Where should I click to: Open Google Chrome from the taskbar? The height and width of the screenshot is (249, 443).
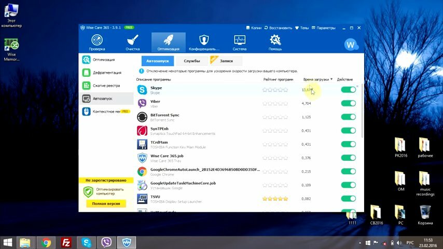click(x=46, y=242)
